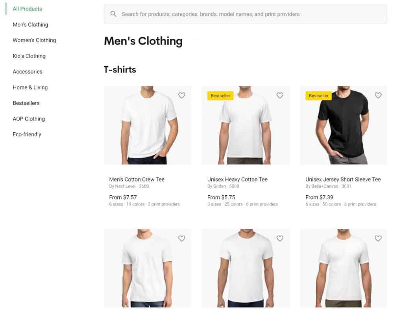The image size is (403, 315).
Task: Go to Kid's Clothing category
Action: click(x=29, y=56)
